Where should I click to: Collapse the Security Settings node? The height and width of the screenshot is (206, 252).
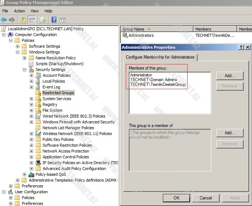click(24, 70)
